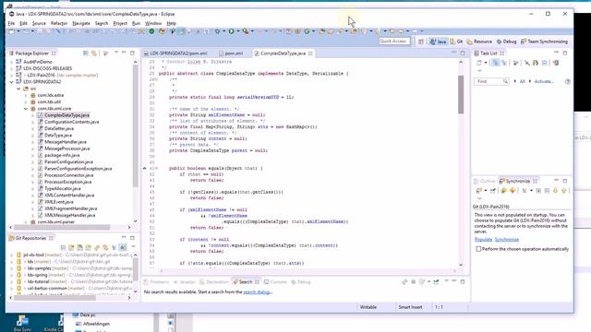Click the Open Perspective icon beside Java
The image size is (591, 332).
[421, 41]
